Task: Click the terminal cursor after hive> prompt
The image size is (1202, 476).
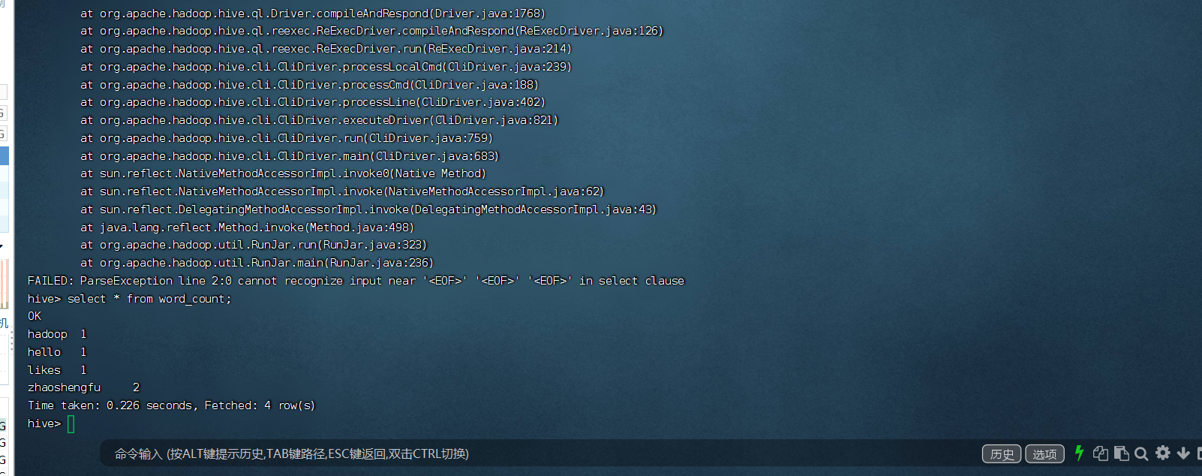Action: point(71,424)
